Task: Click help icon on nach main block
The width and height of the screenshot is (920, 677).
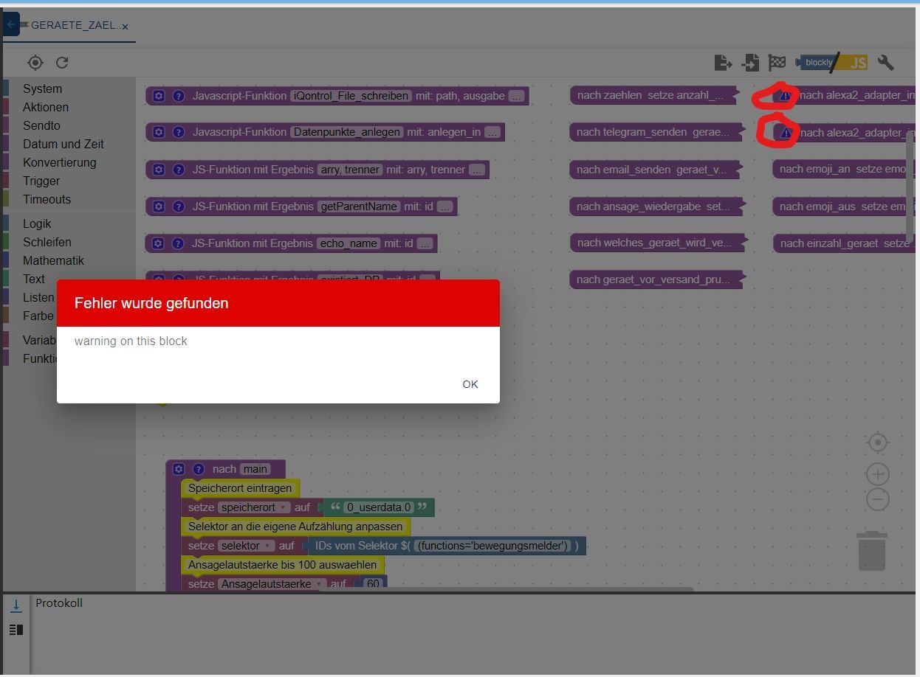Action: [198, 469]
